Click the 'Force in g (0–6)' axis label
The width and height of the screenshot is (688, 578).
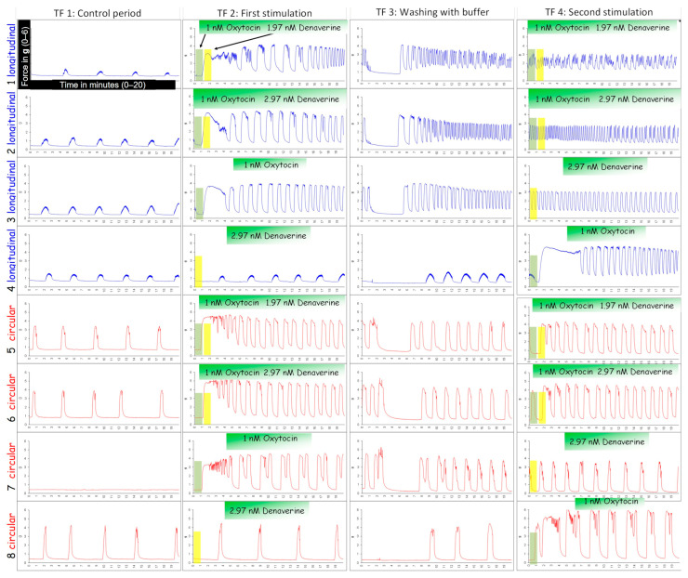[24, 56]
